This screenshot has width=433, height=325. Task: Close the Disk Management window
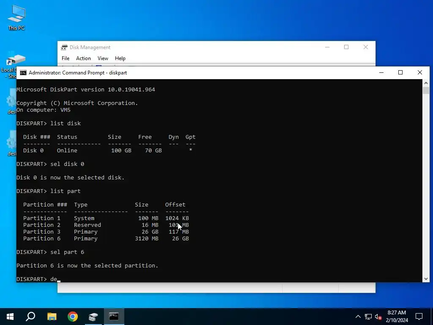coord(366,47)
